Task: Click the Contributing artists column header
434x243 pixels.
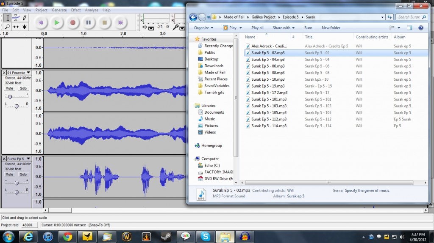Action: click(x=372, y=37)
